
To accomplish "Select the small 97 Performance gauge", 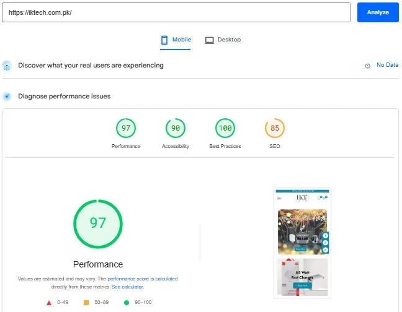I will coord(126,128).
